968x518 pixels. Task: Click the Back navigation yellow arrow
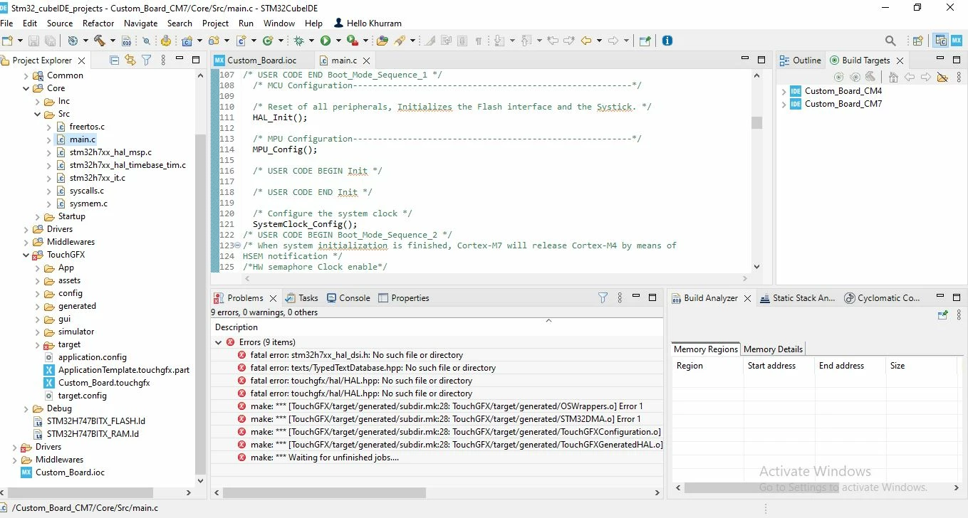(x=586, y=41)
